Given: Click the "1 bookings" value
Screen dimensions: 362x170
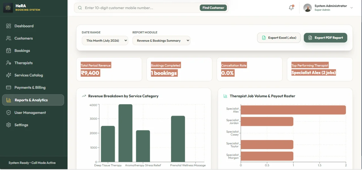Looking at the screenshot, I should tap(164, 73).
